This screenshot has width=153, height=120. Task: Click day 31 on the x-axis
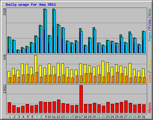[x=143, y=117]
